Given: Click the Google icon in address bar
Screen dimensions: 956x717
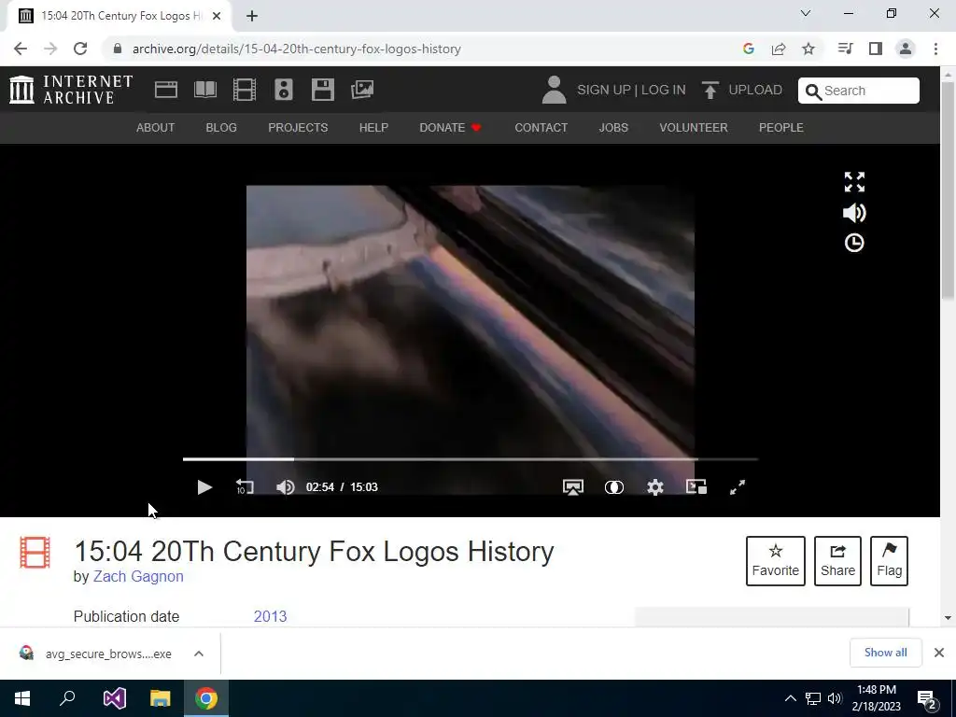Looking at the screenshot, I should click(749, 49).
